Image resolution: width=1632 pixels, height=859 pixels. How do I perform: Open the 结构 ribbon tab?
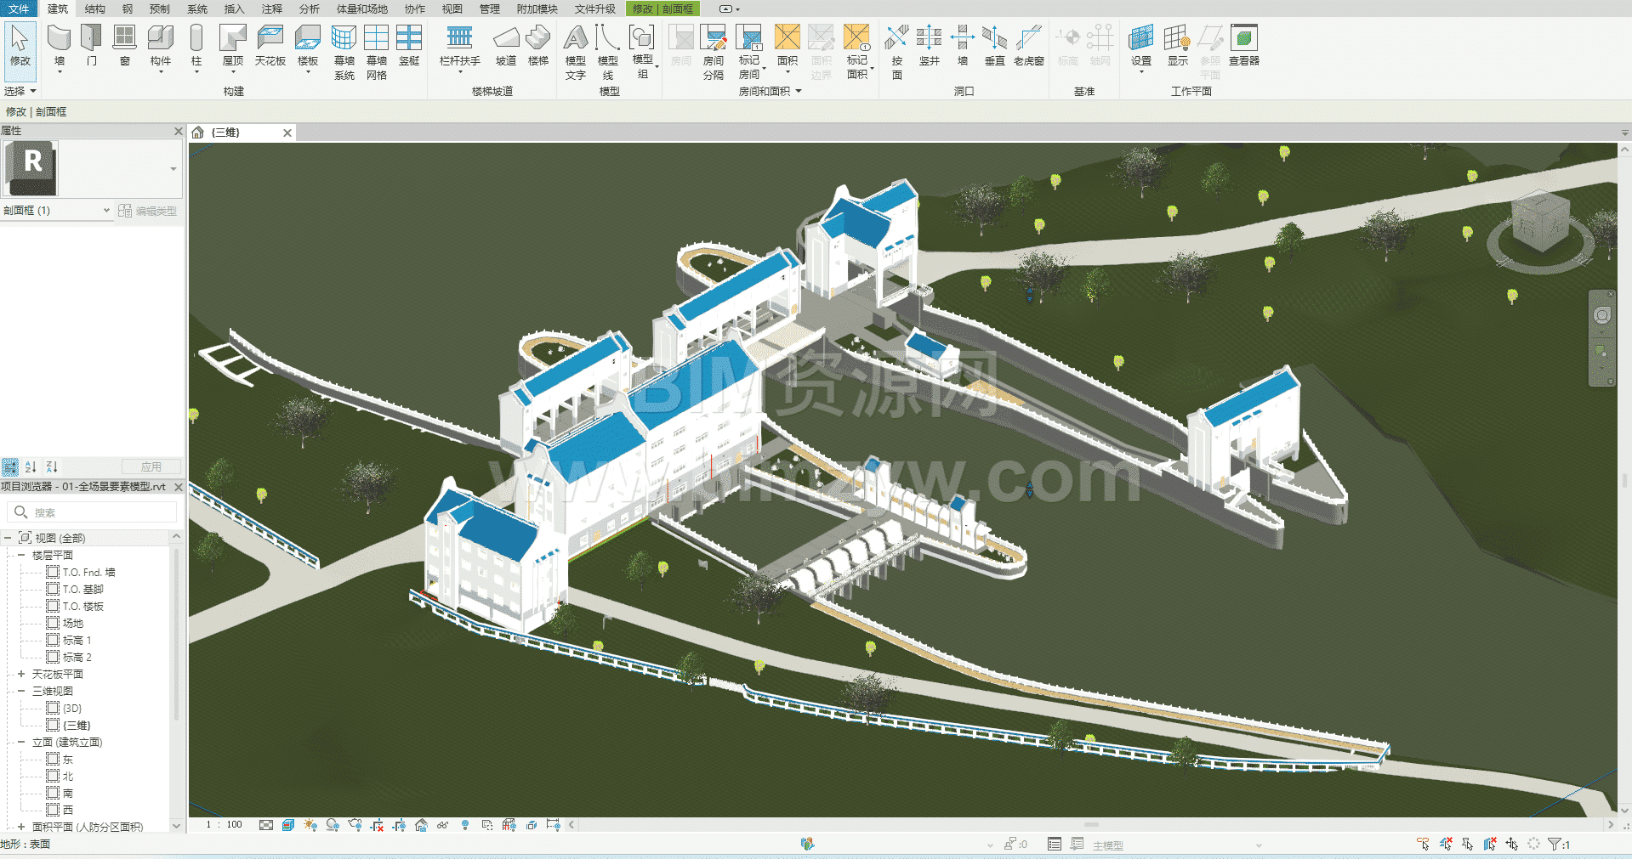click(x=94, y=8)
